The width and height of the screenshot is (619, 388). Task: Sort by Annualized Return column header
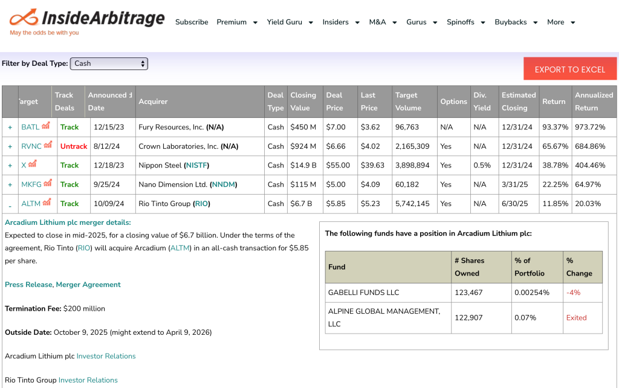click(x=594, y=102)
